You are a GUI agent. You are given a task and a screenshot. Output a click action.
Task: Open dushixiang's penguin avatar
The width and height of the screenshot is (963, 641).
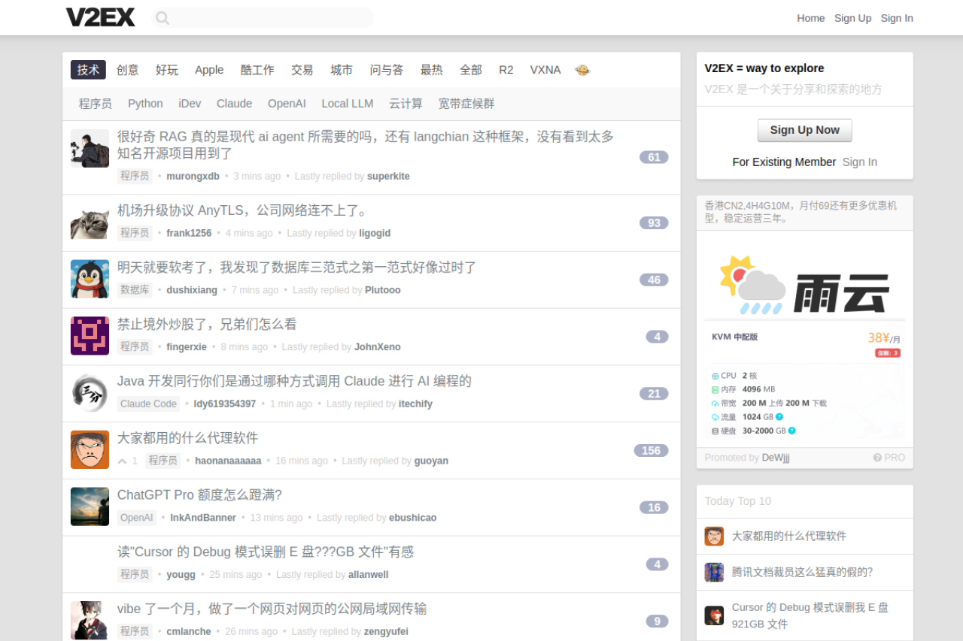click(x=90, y=280)
